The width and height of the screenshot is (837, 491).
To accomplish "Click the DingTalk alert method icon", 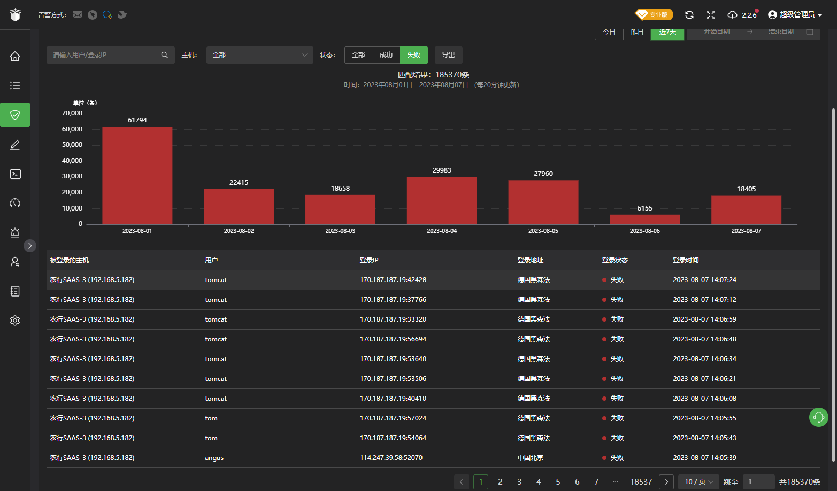I will pos(93,15).
